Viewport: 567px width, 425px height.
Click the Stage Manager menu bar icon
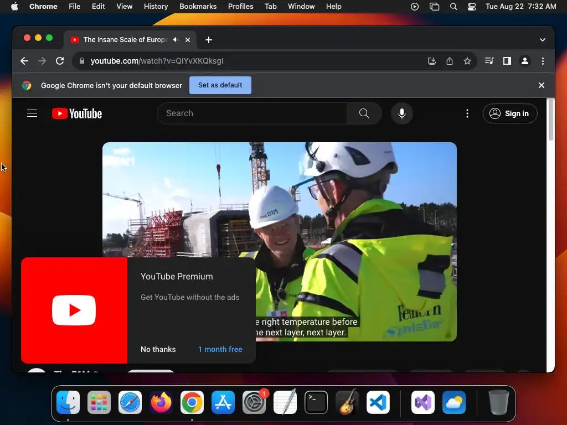434,7
